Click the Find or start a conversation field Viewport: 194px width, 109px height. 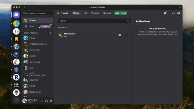[x=38, y=13]
